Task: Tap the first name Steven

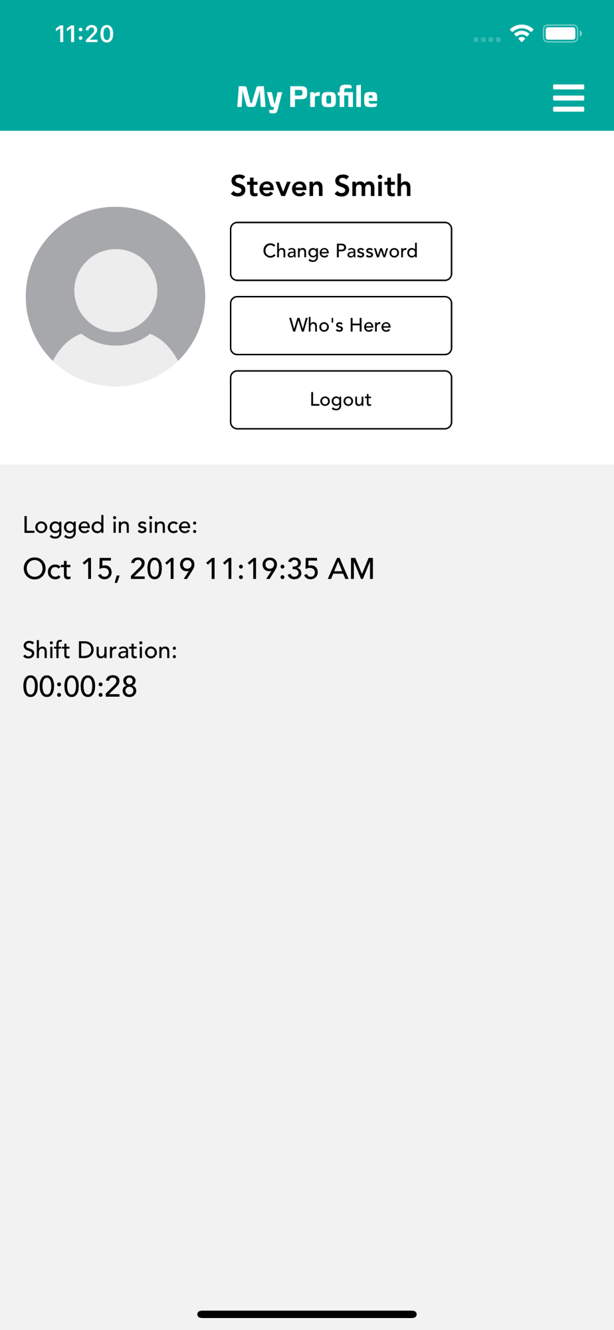Action: point(277,186)
